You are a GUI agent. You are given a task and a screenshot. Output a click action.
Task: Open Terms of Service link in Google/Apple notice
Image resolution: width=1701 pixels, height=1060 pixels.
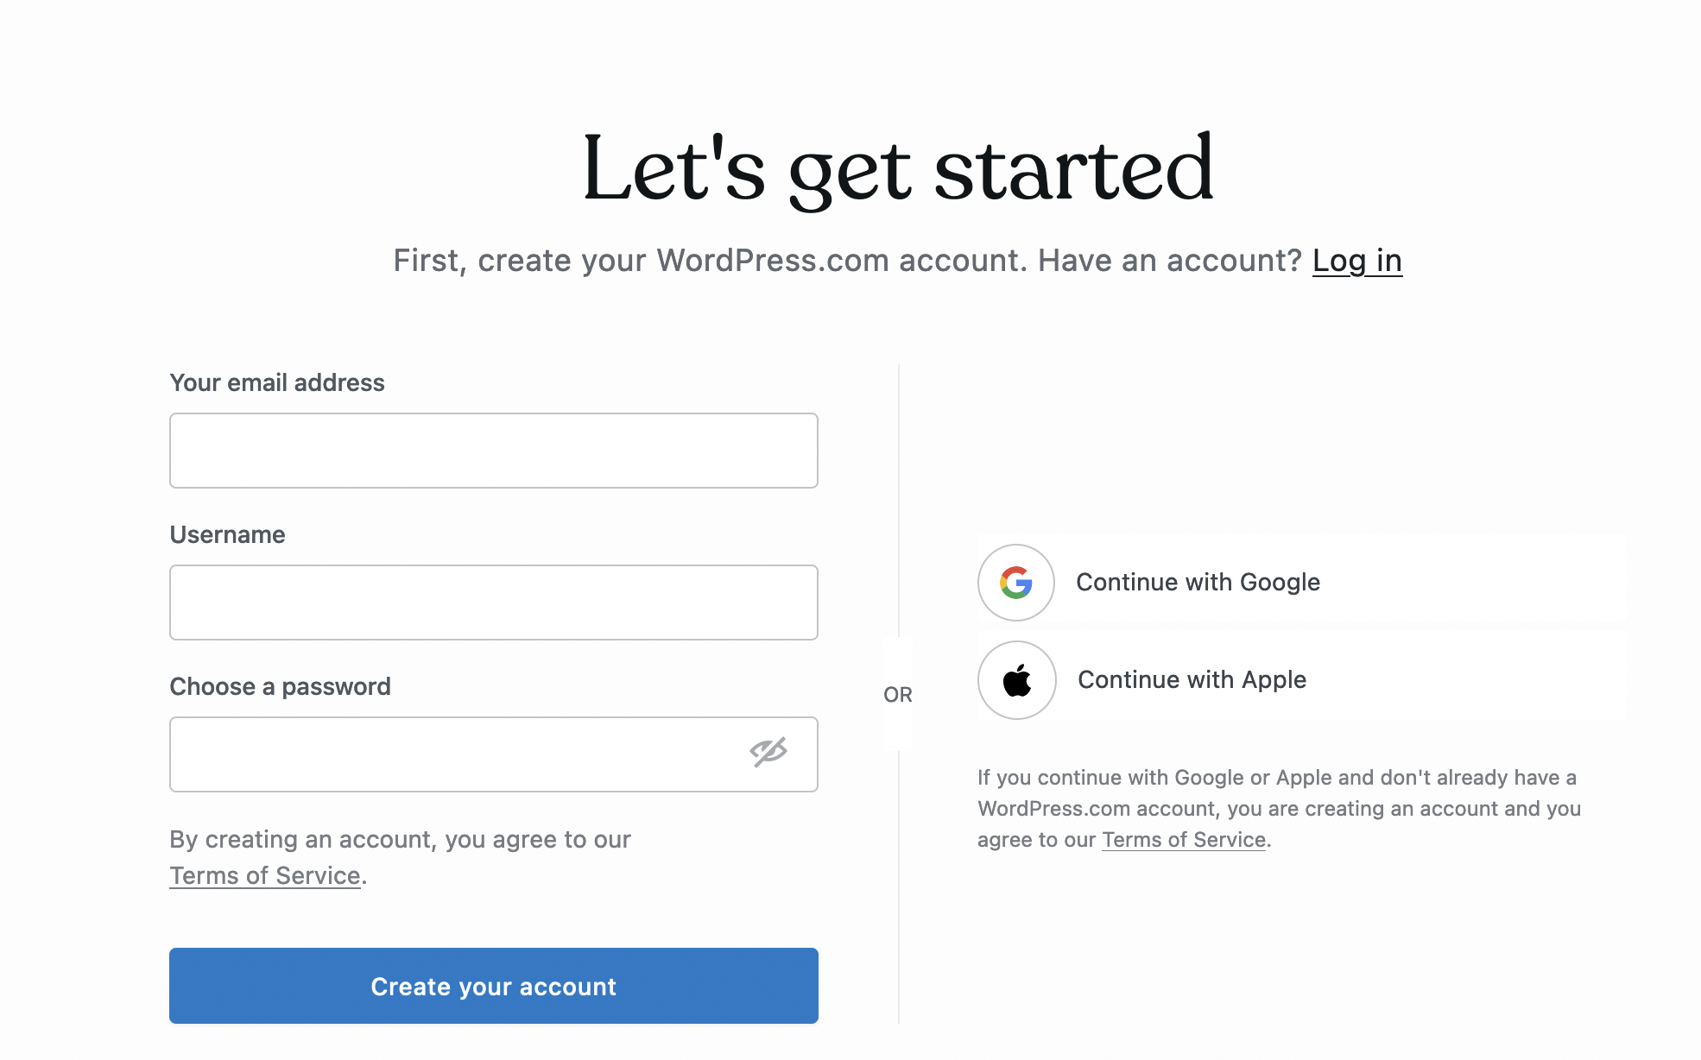click(x=1183, y=840)
